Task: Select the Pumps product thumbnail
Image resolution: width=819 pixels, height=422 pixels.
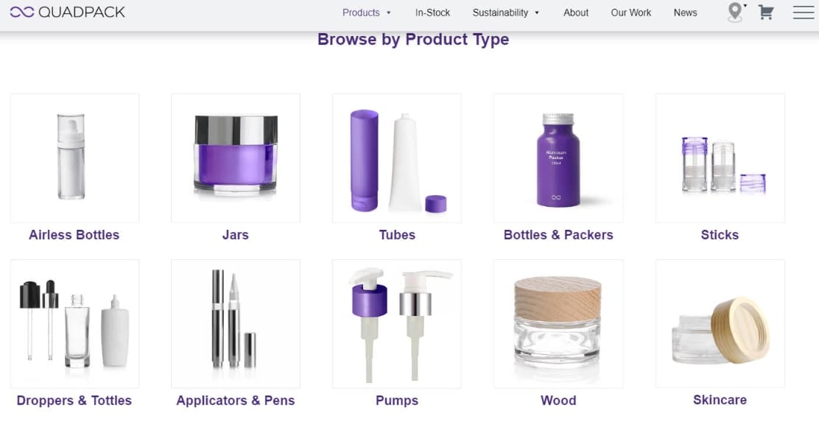Action: pos(397,324)
